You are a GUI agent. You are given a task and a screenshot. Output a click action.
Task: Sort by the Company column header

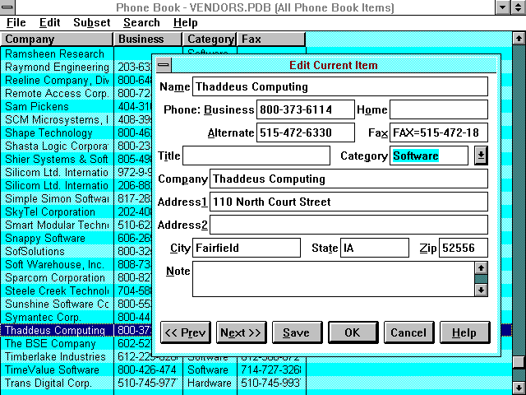(x=58, y=39)
